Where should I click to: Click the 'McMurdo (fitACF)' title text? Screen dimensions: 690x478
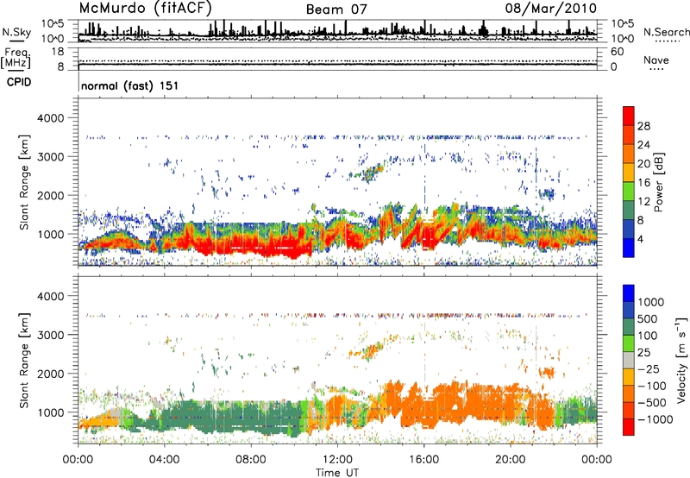[x=146, y=8]
